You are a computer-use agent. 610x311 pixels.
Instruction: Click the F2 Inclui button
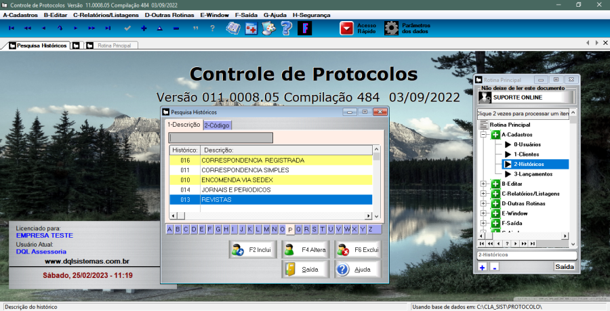pos(252,249)
